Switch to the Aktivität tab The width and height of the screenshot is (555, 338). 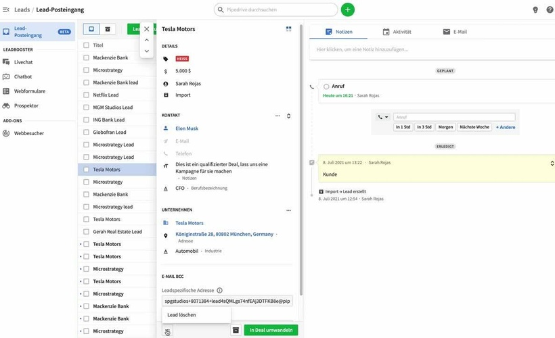pos(397,32)
